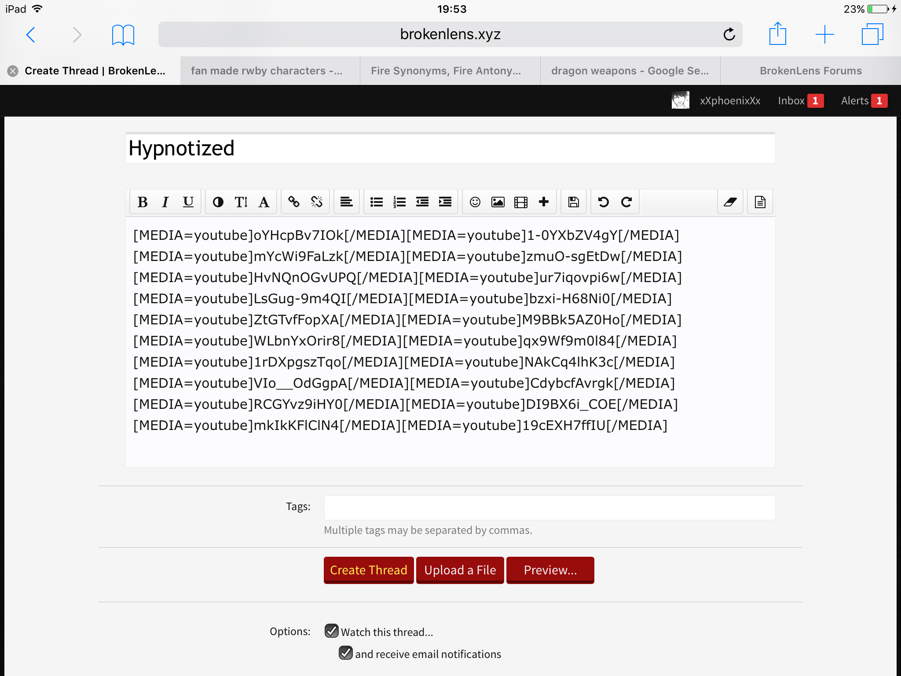This screenshot has width=901, height=676.
Task: Open the xXphoenixXx account menu
Action: point(730,101)
